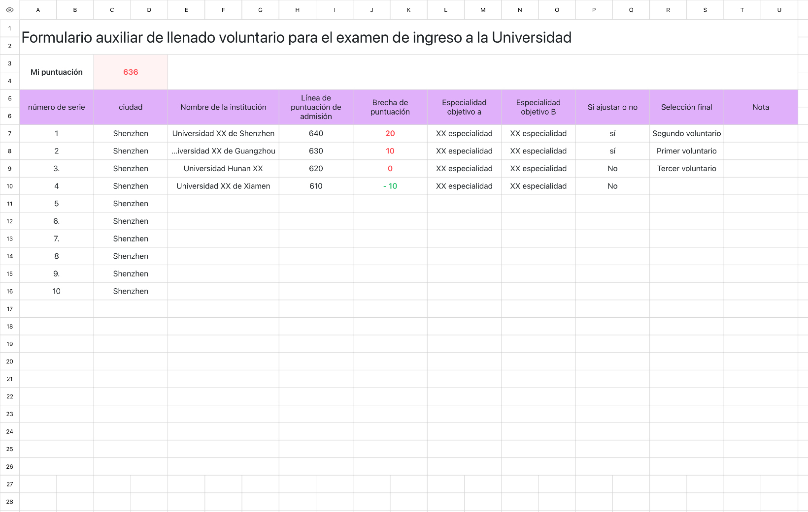The width and height of the screenshot is (808, 512).
Task: Select the 'Universidad Hunan XX' cell
Action: pyautogui.click(x=223, y=169)
